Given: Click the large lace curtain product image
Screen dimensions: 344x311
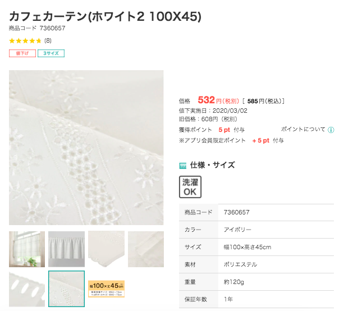Looking at the screenshot, I should pyautogui.click(x=86, y=148).
